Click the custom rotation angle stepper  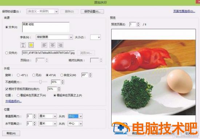point(90,75)
